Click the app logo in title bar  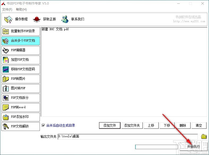coord(3,3)
